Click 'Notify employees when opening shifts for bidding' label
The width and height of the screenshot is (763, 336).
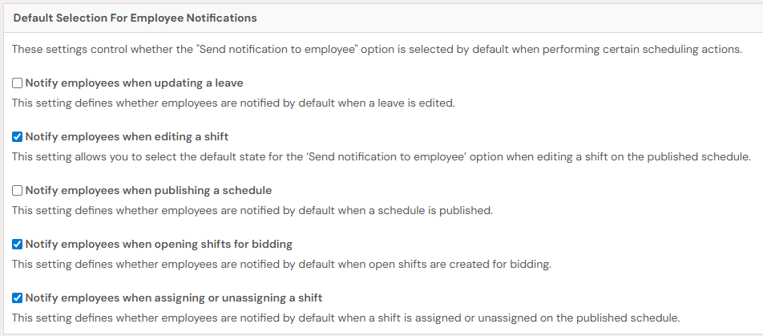pos(159,244)
